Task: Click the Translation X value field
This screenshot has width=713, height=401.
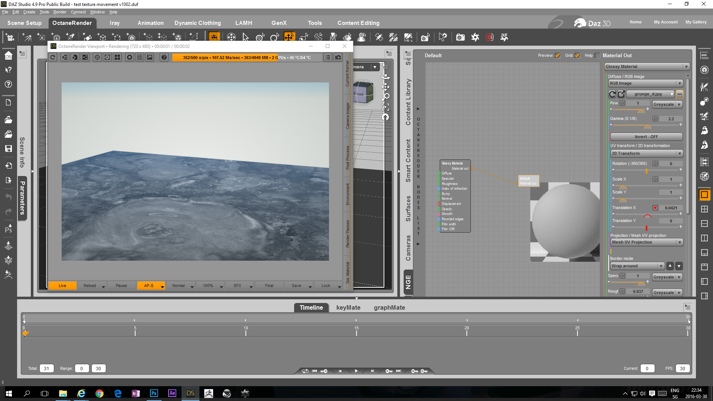Action: click(671, 208)
